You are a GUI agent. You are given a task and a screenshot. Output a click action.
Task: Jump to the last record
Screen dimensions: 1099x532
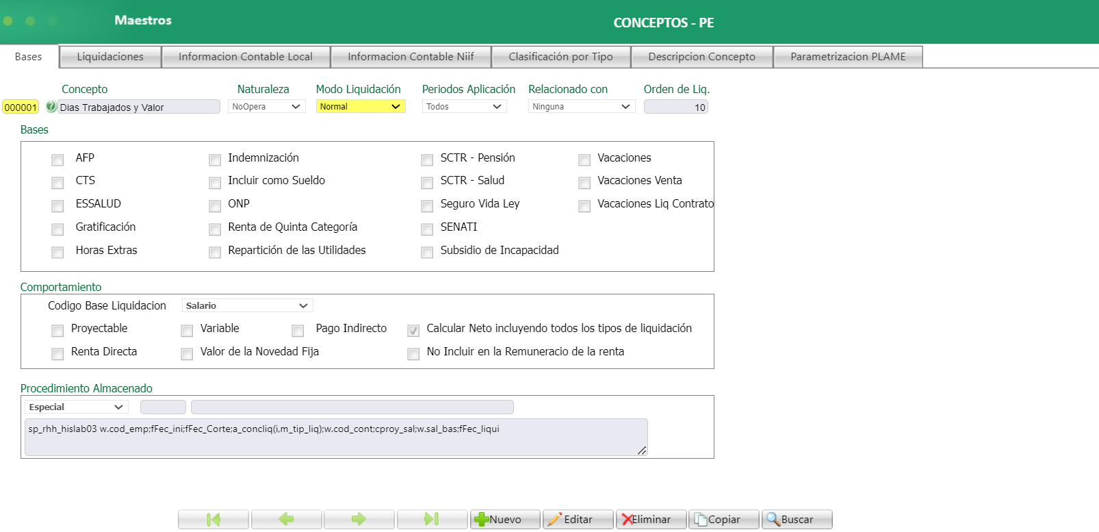pos(432,520)
